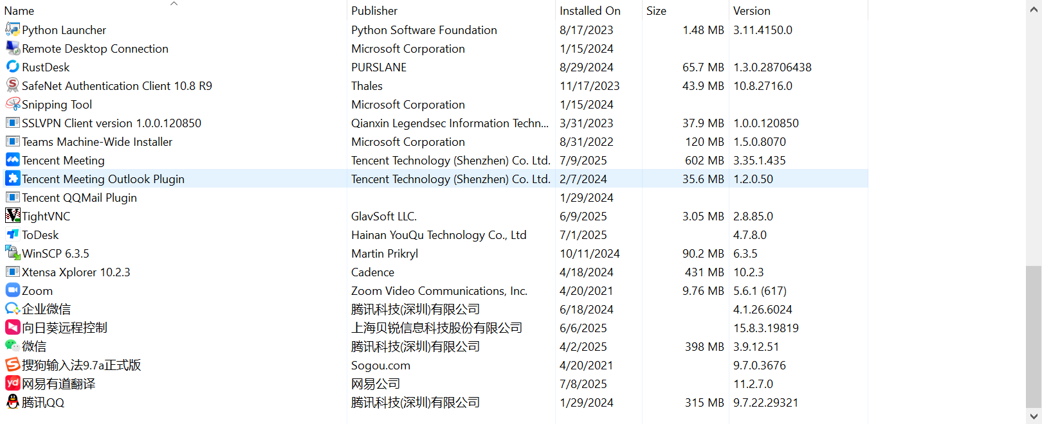
Task: Click the Tencent Meeting app icon
Action: pyautogui.click(x=12, y=160)
